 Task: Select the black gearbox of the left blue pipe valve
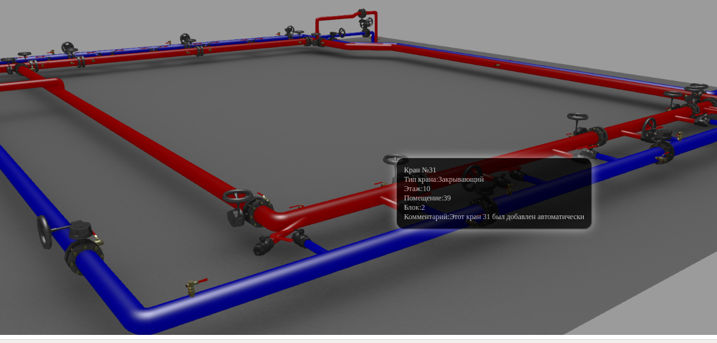click(x=80, y=230)
